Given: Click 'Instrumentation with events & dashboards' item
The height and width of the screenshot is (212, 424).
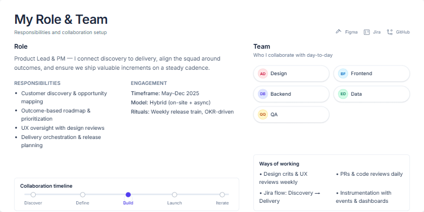Looking at the screenshot, I should [x=363, y=197].
